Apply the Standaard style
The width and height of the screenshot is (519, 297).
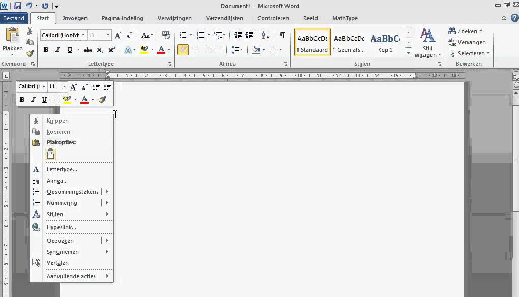[312, 42]
